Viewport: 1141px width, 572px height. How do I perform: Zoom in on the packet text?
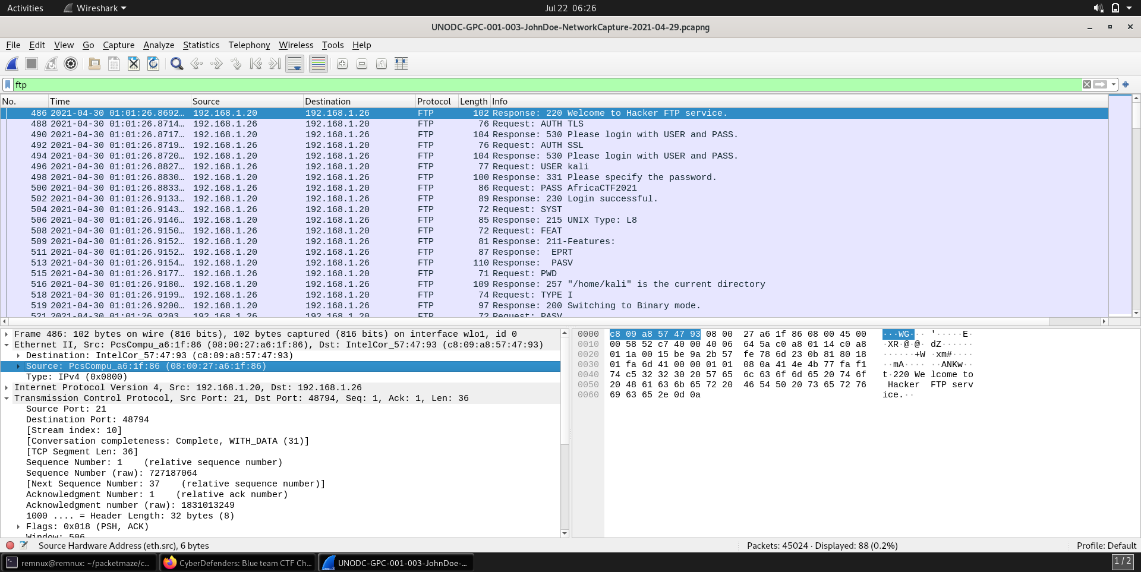point(342,64)
